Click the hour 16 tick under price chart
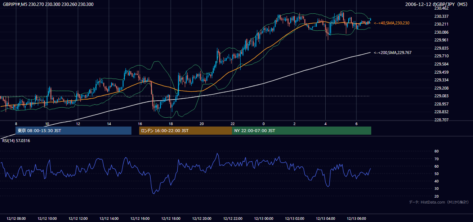The width and height of the screenshot is (473, 222). coord(140,124)
